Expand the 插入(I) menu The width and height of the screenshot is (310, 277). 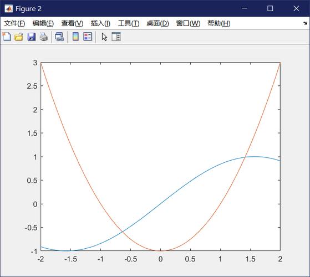pyautogui.click(x=100, y=23)
